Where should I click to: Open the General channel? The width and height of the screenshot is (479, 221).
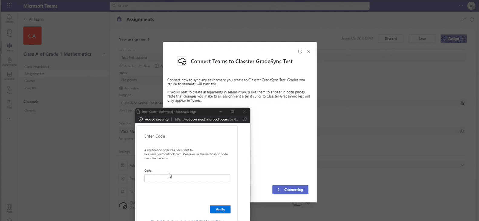(30, 110)
